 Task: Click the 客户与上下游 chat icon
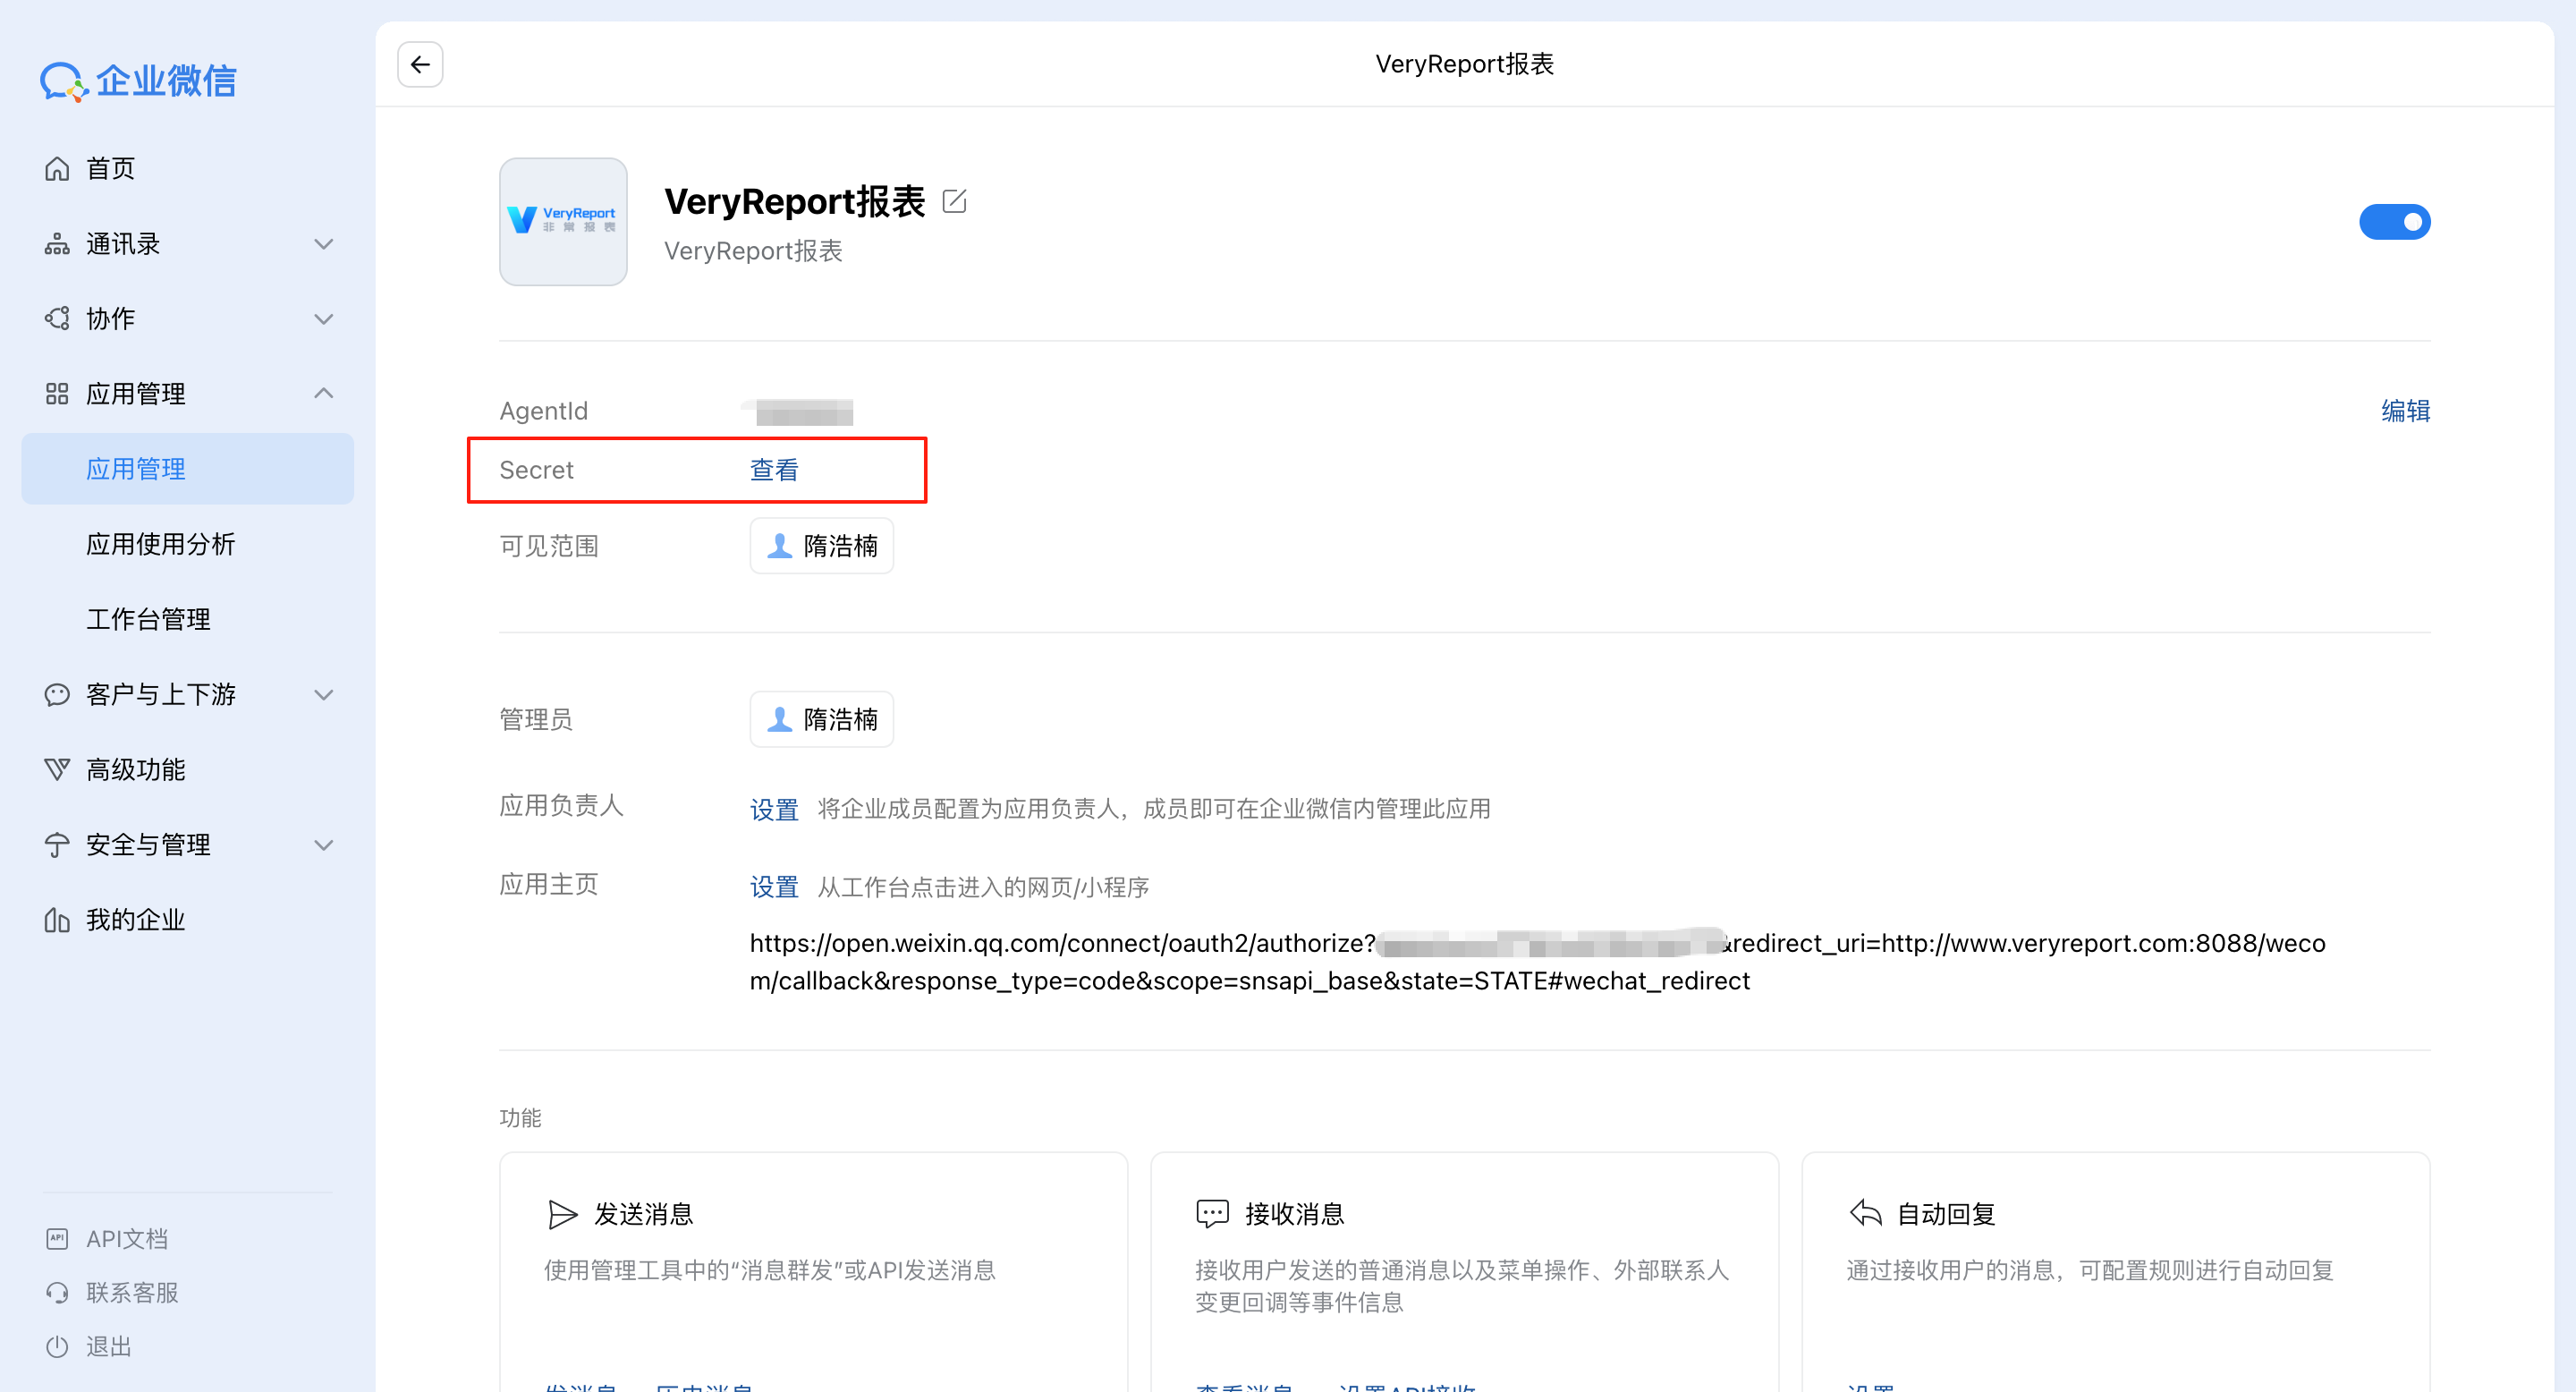[57, 694]
